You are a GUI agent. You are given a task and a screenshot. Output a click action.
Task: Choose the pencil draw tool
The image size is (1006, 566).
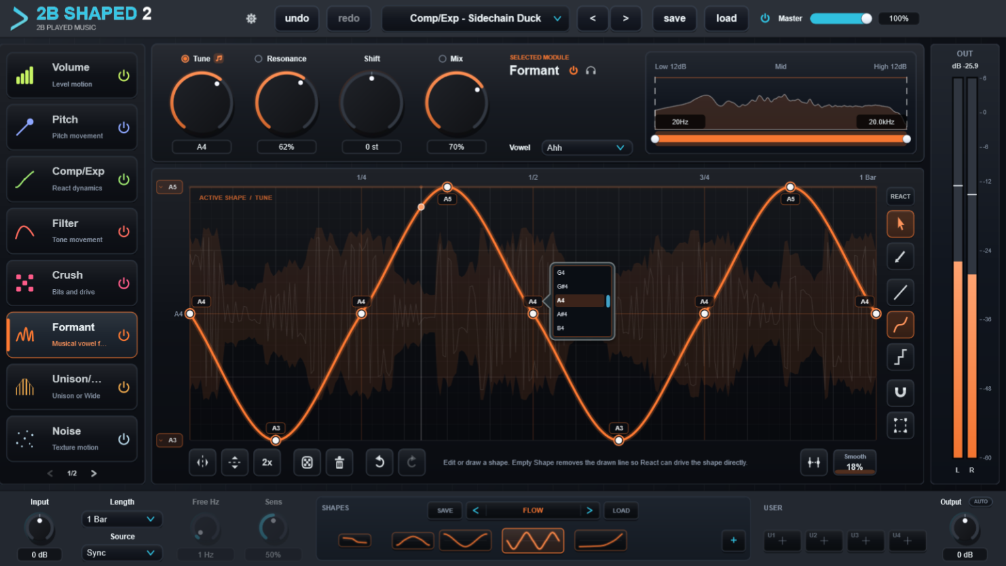point(901,256)
